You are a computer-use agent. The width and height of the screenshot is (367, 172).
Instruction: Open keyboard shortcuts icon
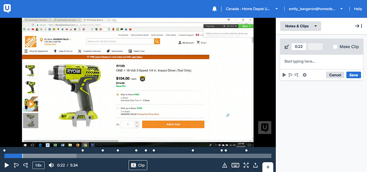point(235,165)
